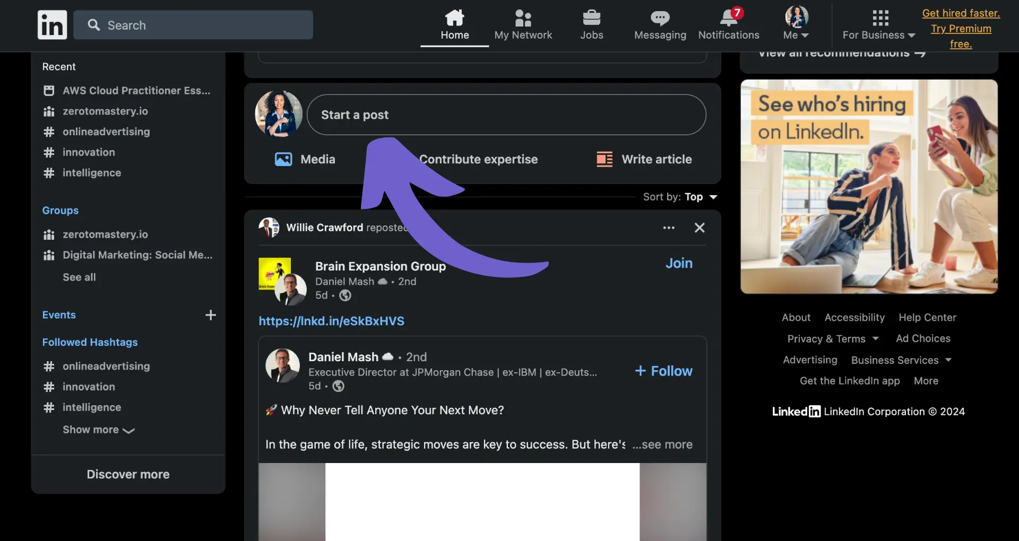Open the Messaging chat icon
Screen dimensions: 1019x541
[660, 18]
